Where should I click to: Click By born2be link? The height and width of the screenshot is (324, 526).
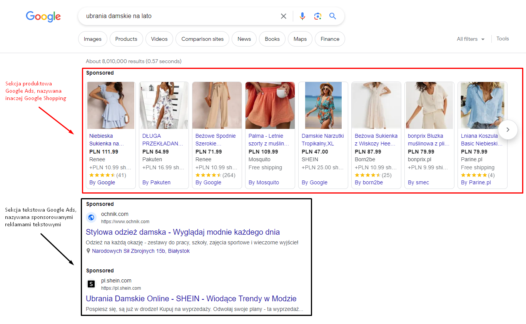click(x=369, y=182)
